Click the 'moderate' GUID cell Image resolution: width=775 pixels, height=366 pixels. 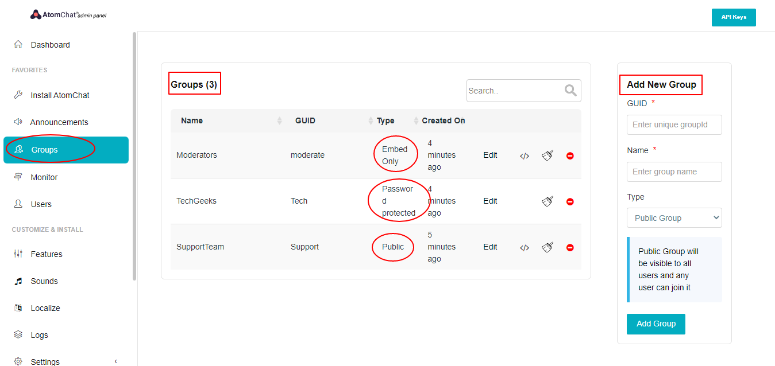(307, 155)
